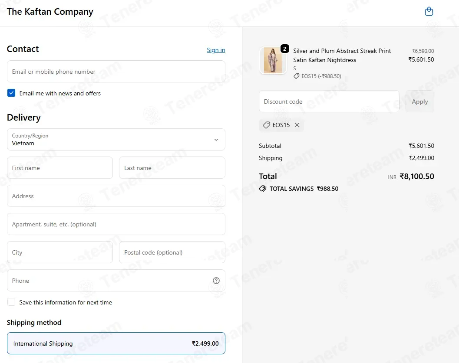The image size is (459, 363).
Task: Open the Country/Region dropdown
Action: 116,139
